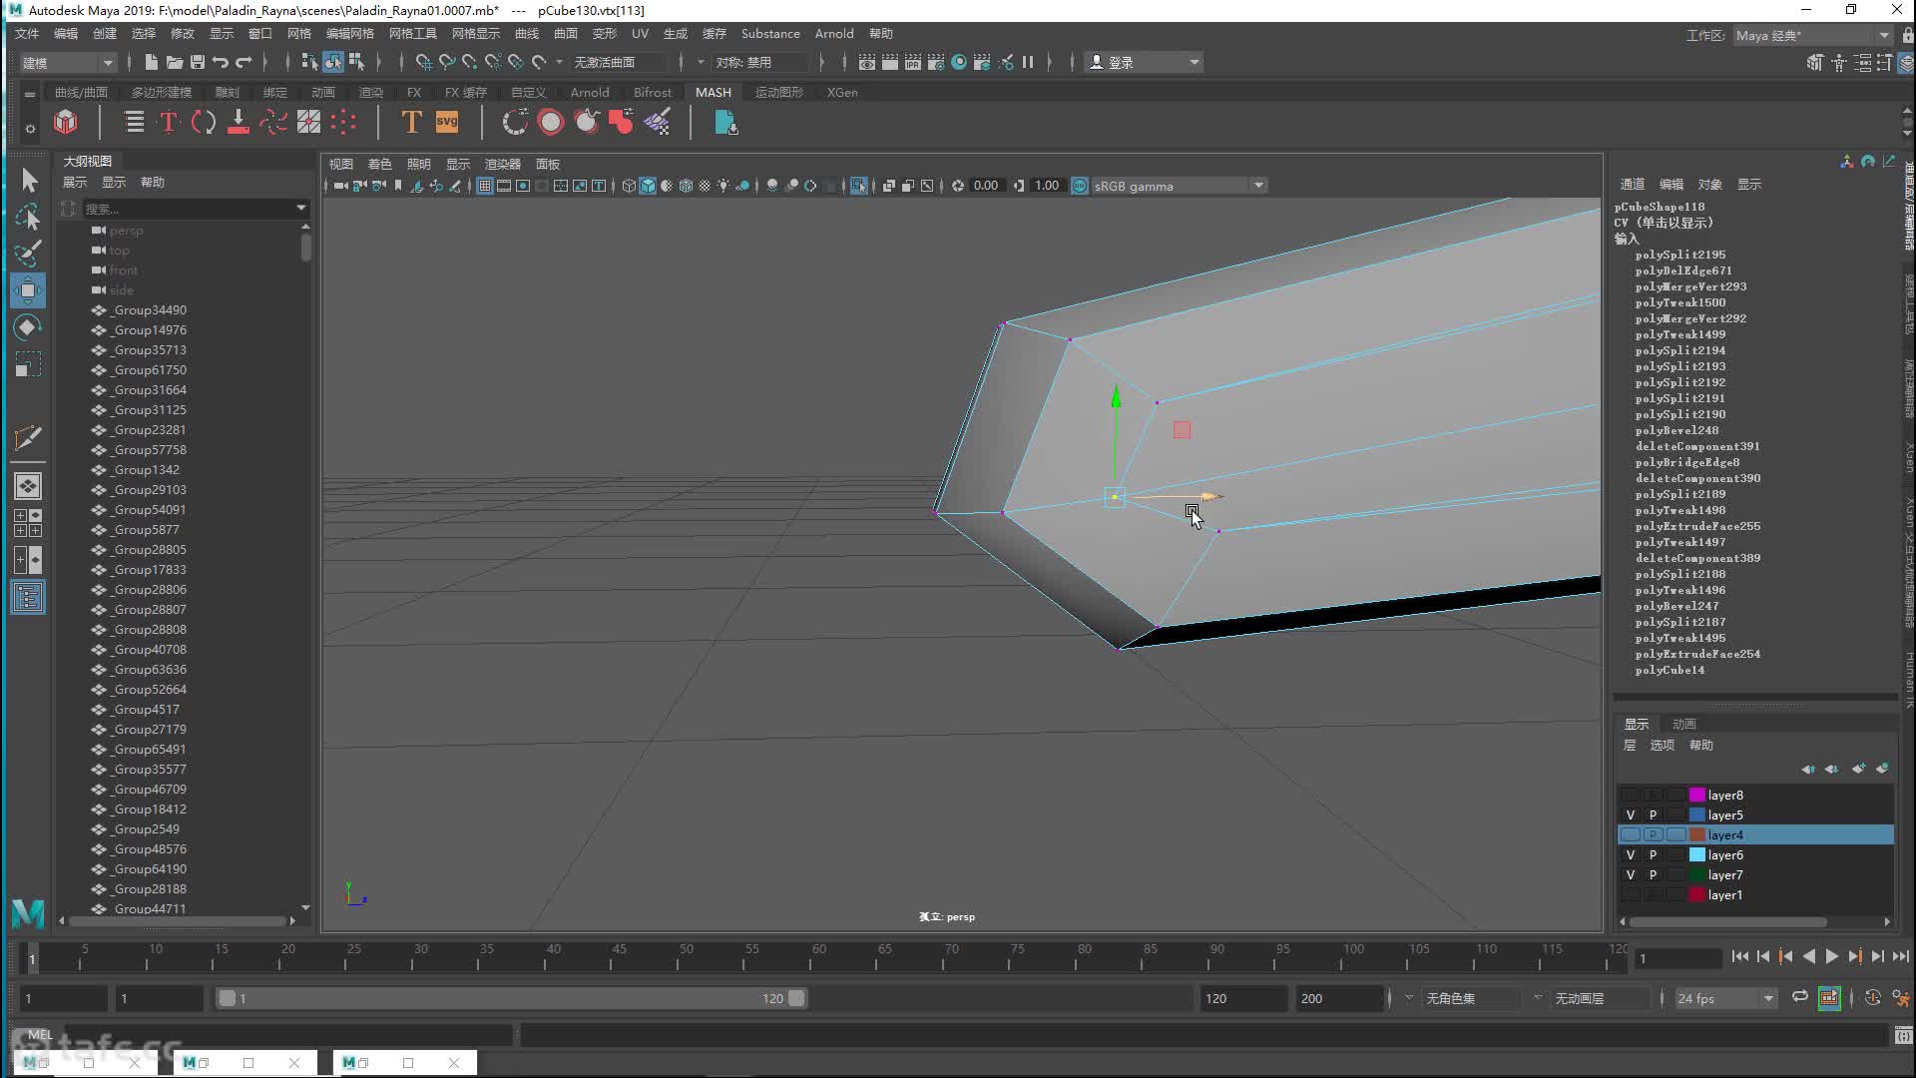This screenshot has width=1916, height=1078.
Task: Open outliner search filter dropdown arrow
Action: click(x=300, y=208)
